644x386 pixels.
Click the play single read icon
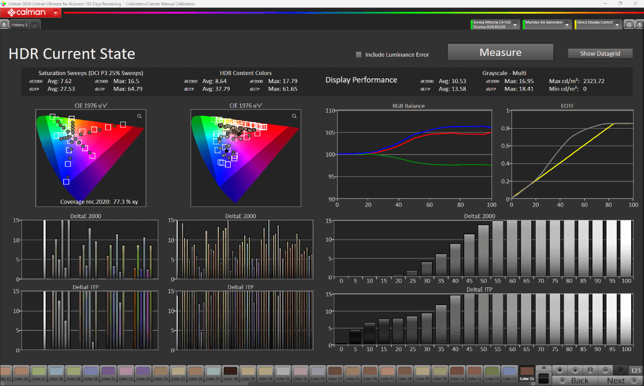575,370
